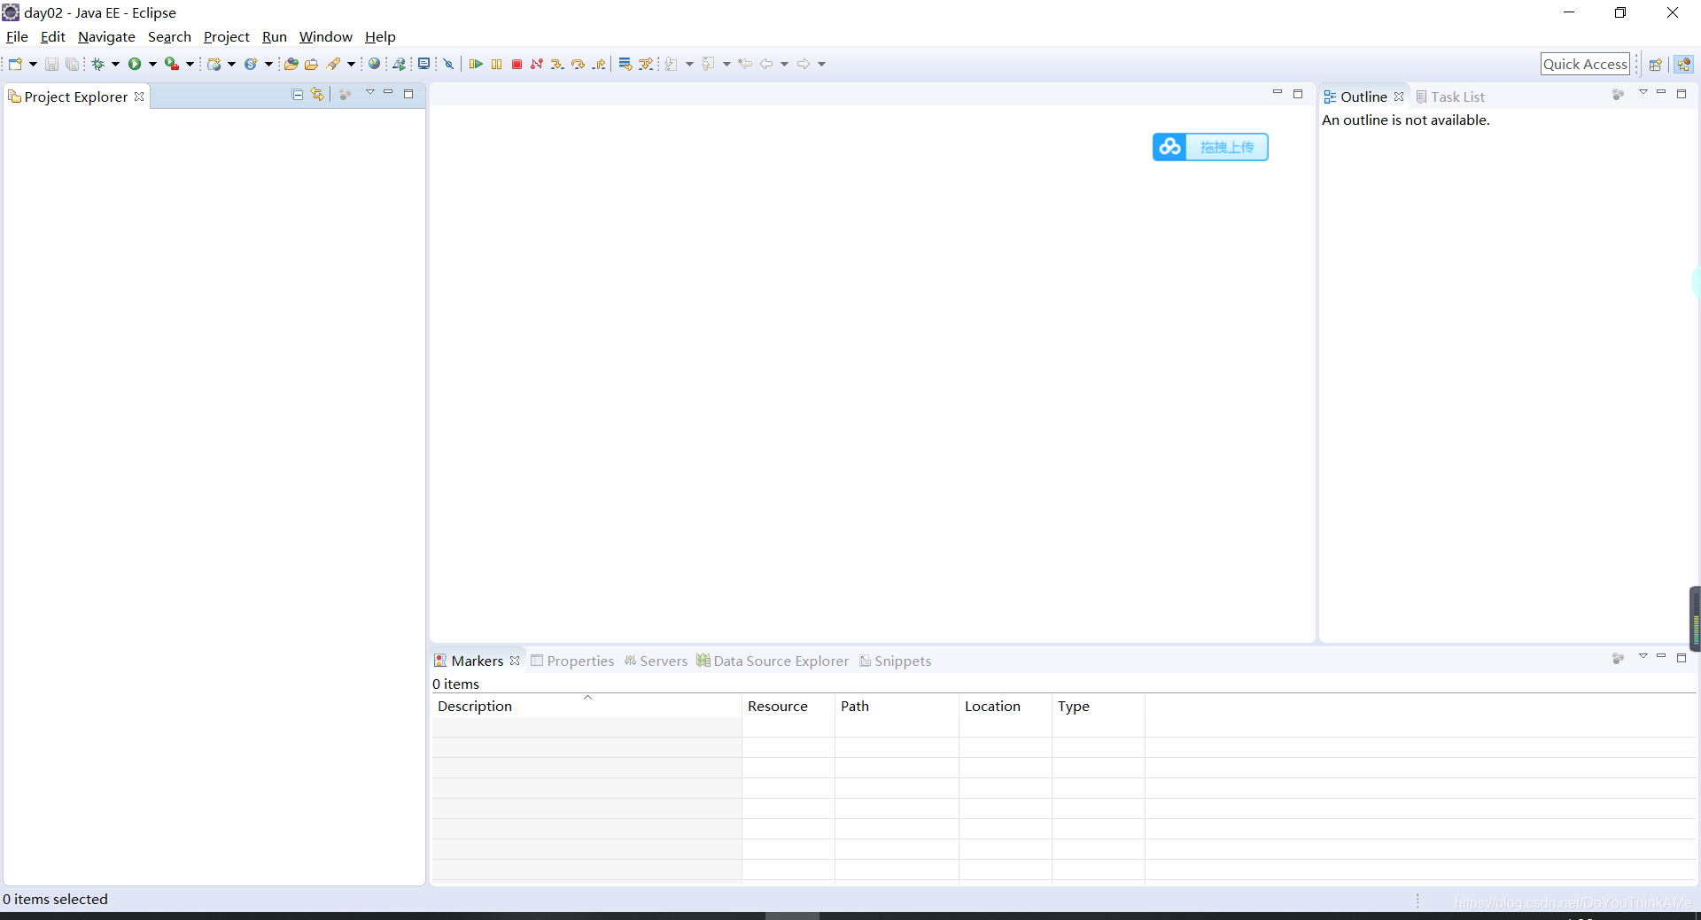1701x920 pixels.
Task: Click the Save All icon
Action: click(x=72, y=64)
